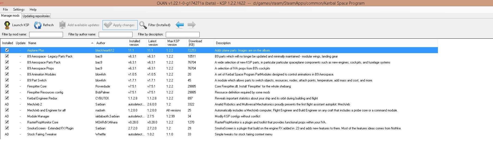Click the Apply changes checkmark button
The width and height of the screenshot is (493, 164).
[x=120, y=25]
